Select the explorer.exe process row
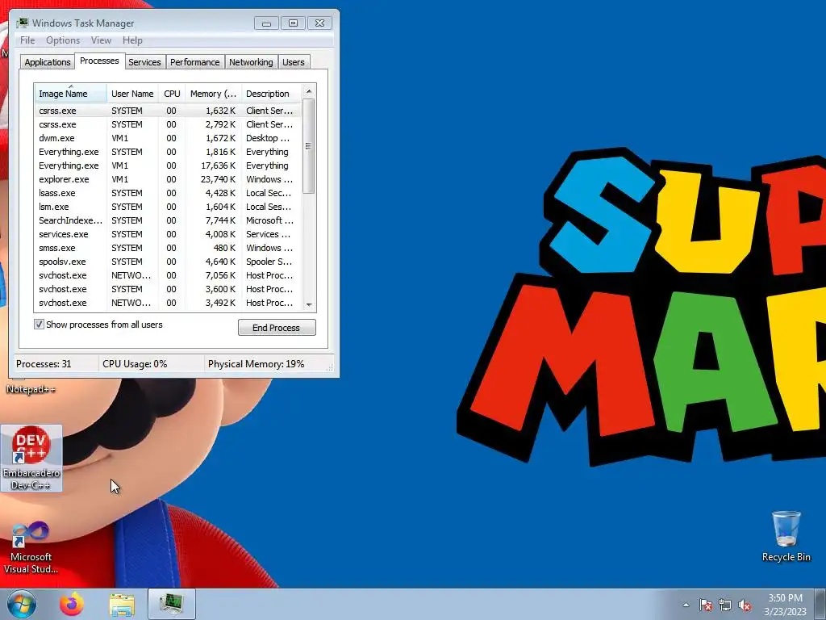The image size is (826, 620). point(168,179)
